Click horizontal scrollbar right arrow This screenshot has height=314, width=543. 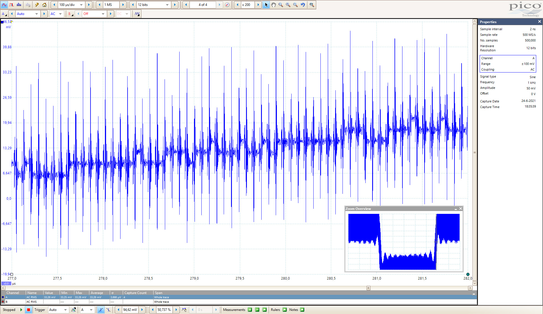(470, 288)
